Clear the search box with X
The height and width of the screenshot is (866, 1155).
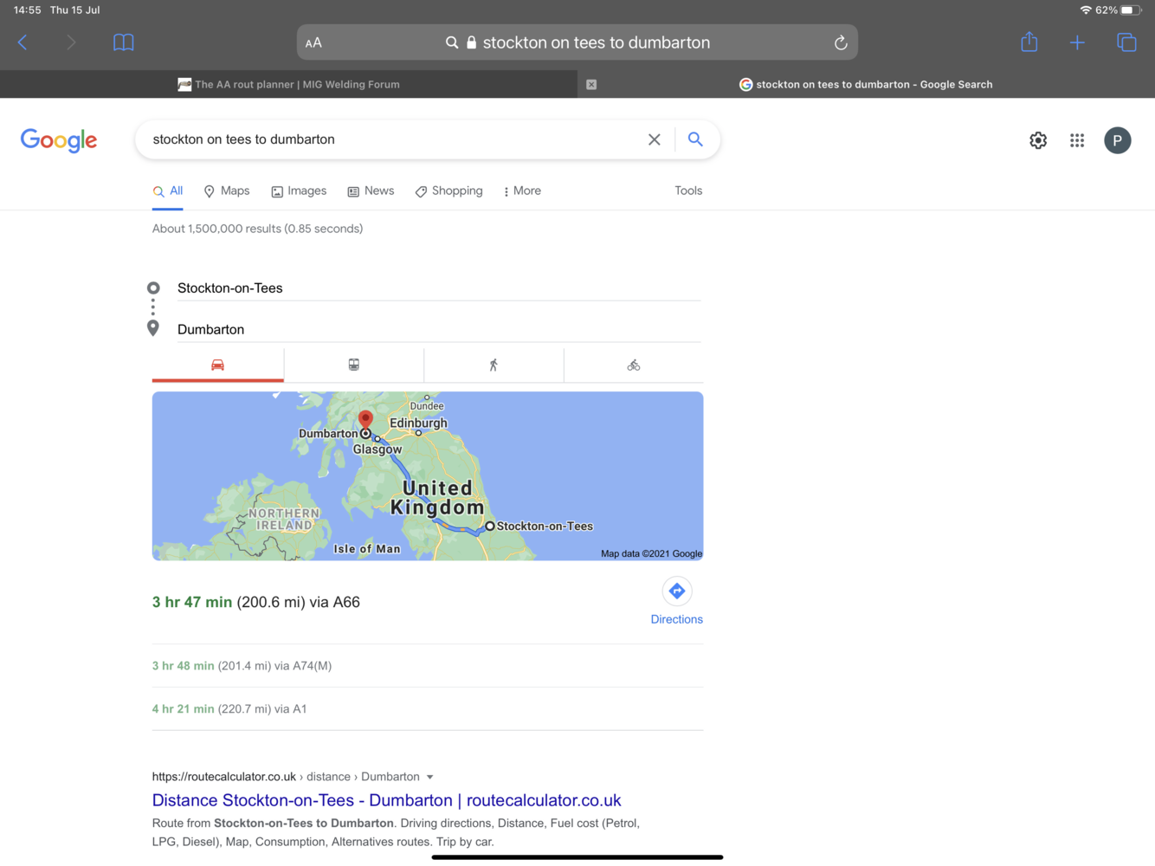point(655,139)
